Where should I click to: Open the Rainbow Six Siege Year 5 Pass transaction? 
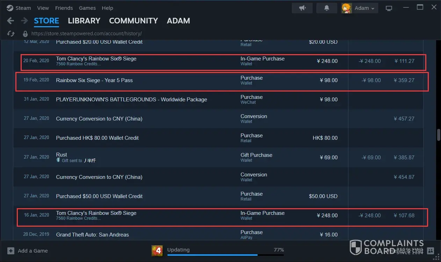pos(94,80)
